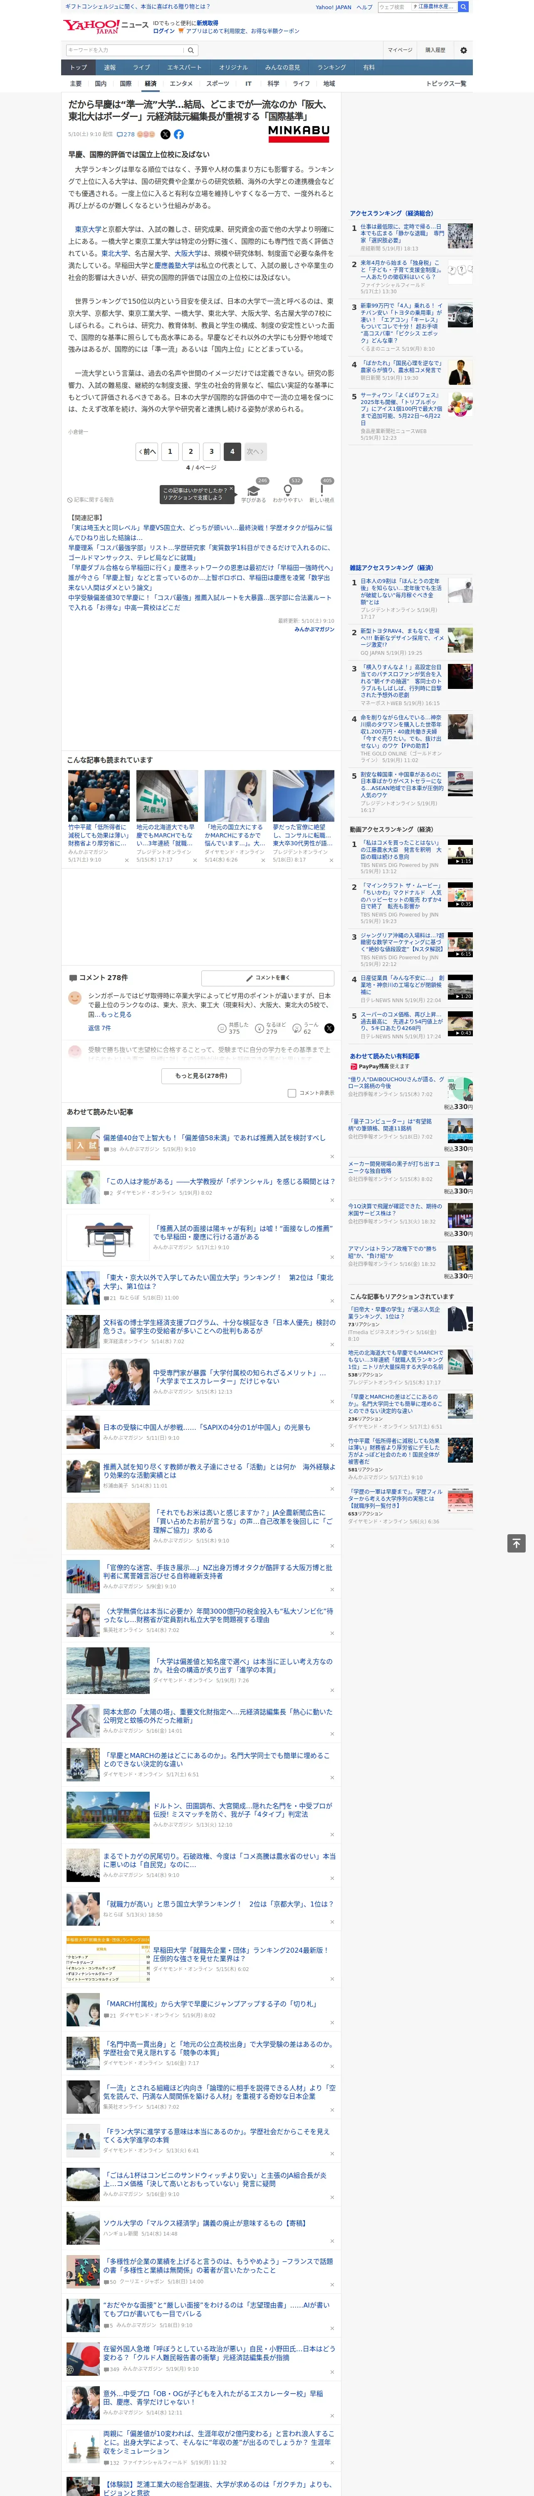Open the ランキング main tab

coord(331,67)
